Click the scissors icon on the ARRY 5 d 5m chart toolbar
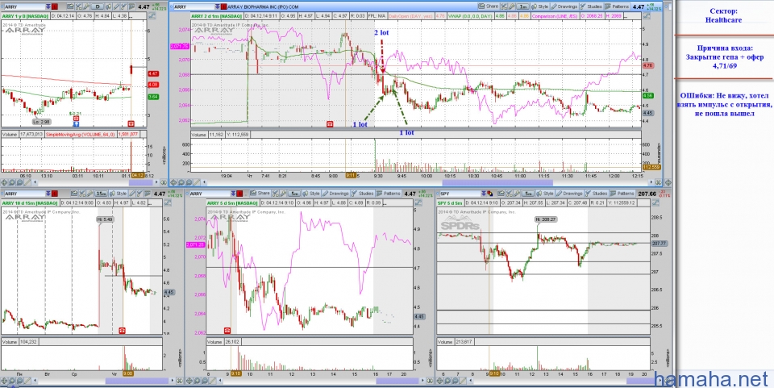774x388 pixels. click(x=275, y=193)
